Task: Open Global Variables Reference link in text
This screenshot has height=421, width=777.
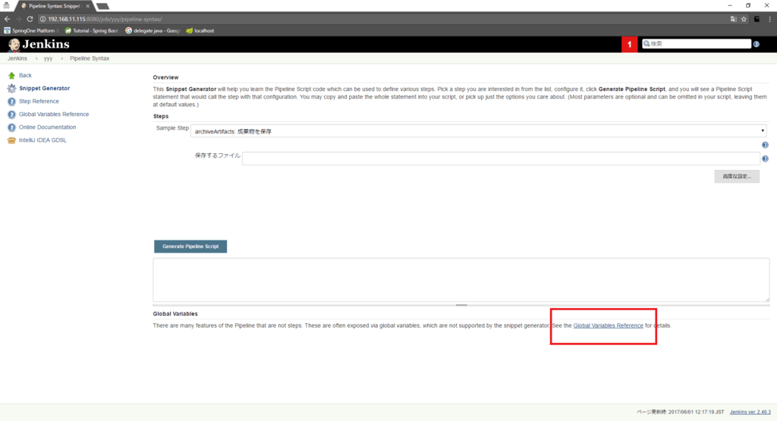Action: coord(608,325)
